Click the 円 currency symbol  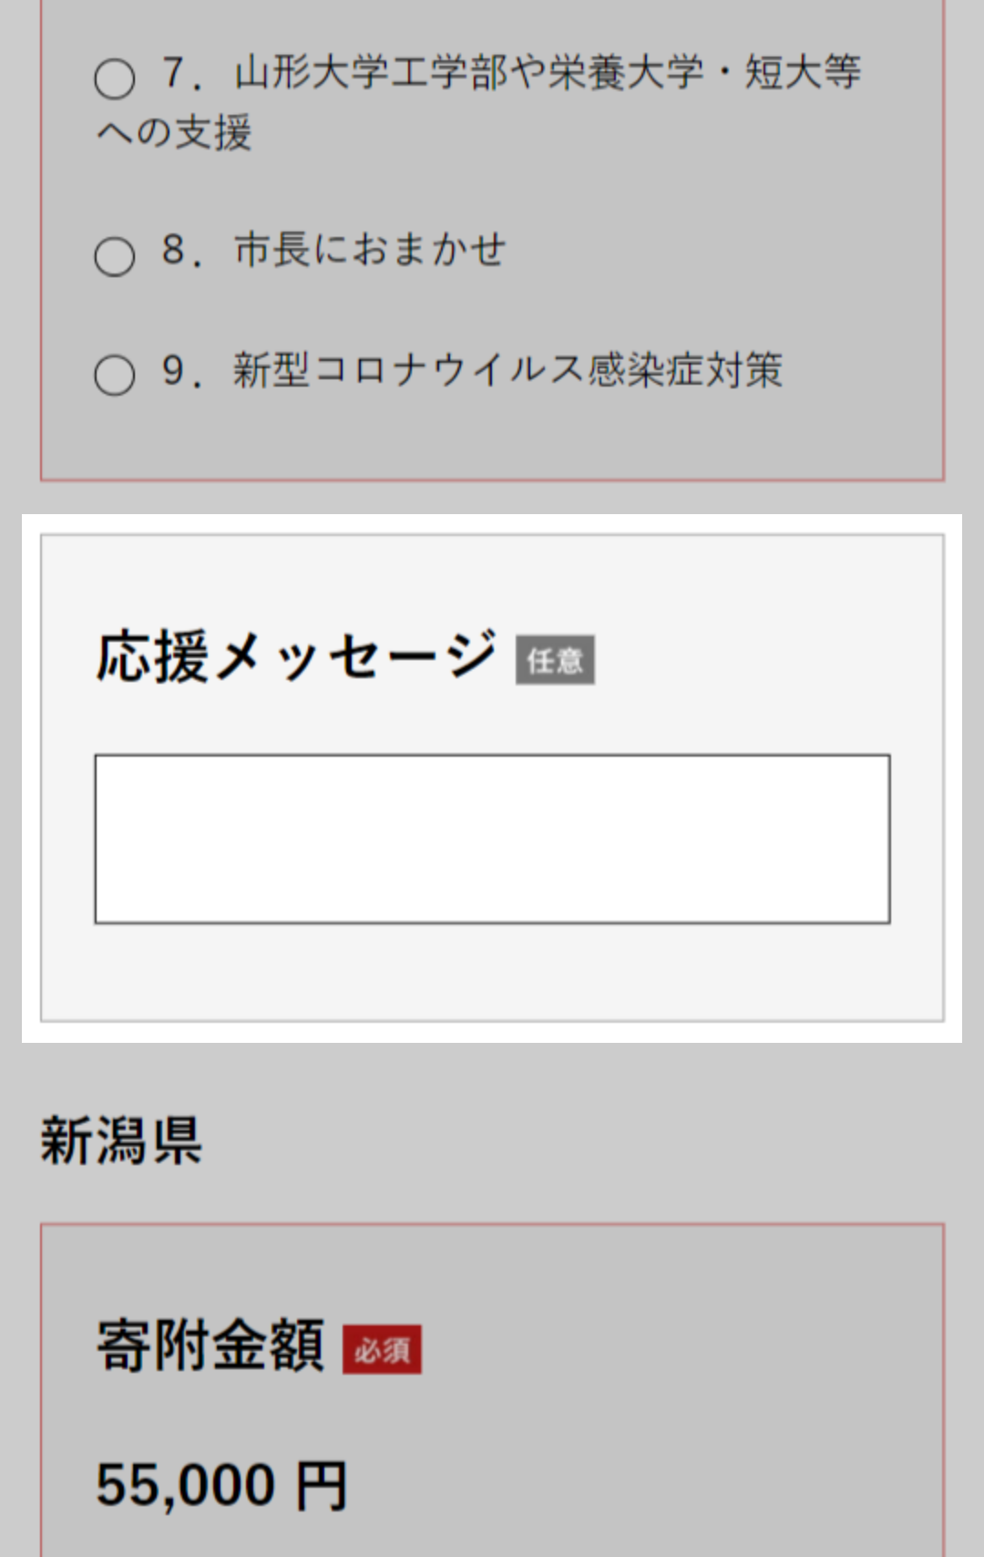pos(322,1486)
